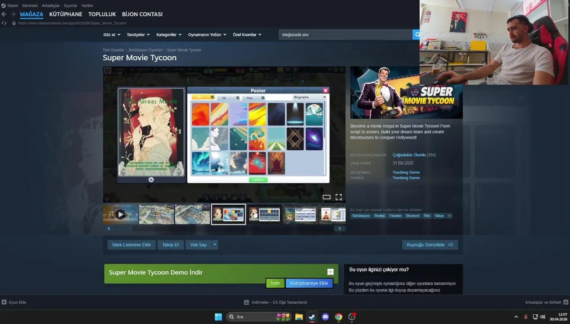Image resolution: width=570 pixels, height=324 pixels.
Task: Click the Yok Say button
Action: coord(198,245)
